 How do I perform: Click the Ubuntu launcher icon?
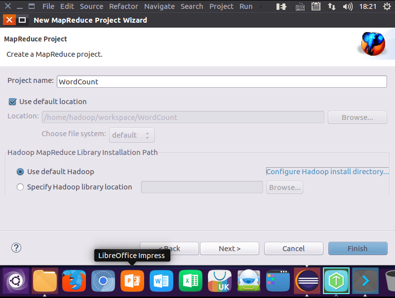pos(15,280)
